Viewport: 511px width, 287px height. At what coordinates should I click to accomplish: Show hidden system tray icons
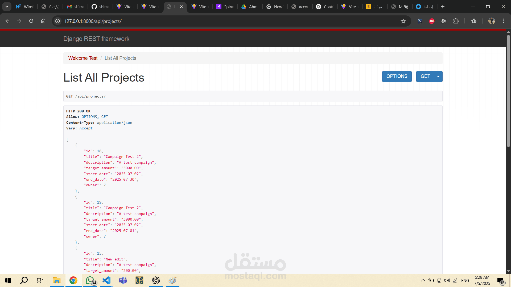tap(423, 280)
